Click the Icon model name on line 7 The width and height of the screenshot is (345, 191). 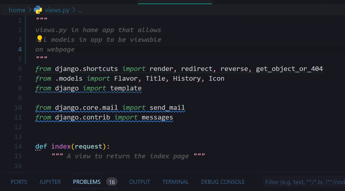coord(217,78)
